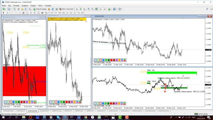Click the search icon at toolbar right
Image resolution: width=213 pixels, height=120 pixels.
pos(207,9)
